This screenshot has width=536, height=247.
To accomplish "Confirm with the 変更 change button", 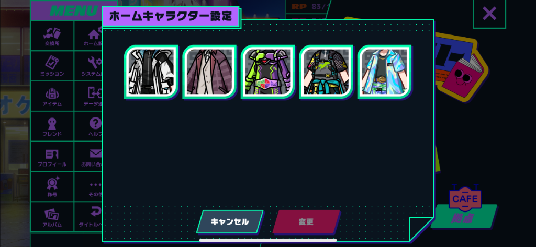I will click(x=306, y=222).
